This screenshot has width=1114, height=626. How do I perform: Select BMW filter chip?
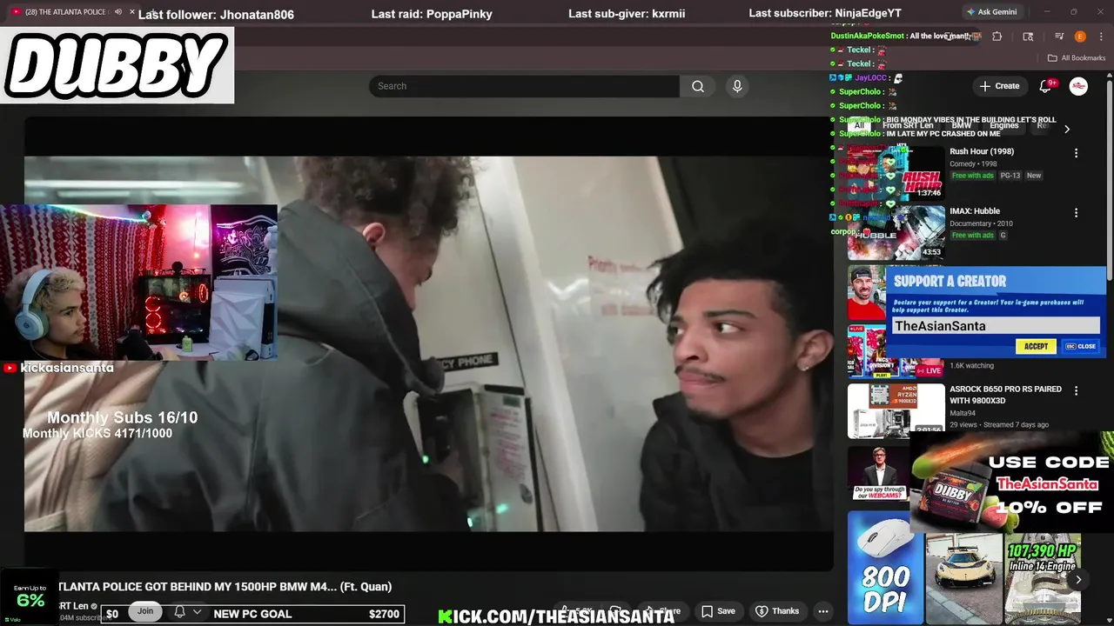tap(962, 126)
